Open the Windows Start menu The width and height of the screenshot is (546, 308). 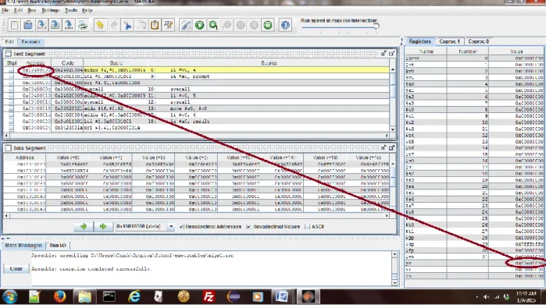coord(9,297)
